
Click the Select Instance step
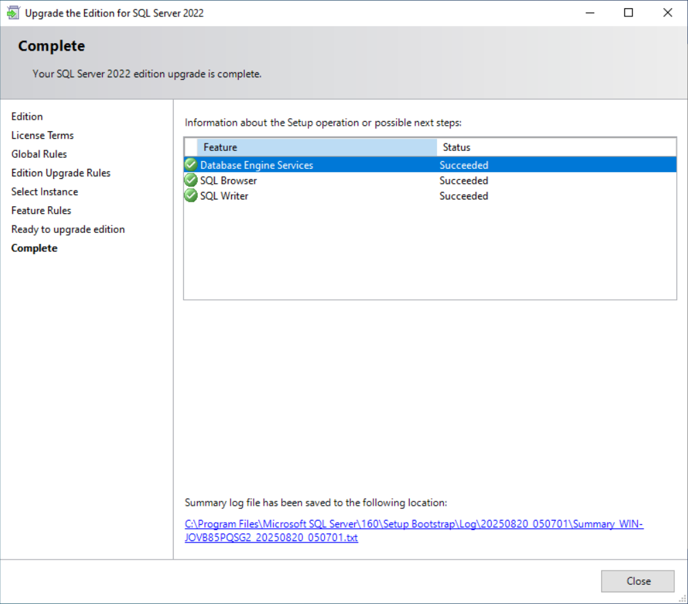[44, 192]
